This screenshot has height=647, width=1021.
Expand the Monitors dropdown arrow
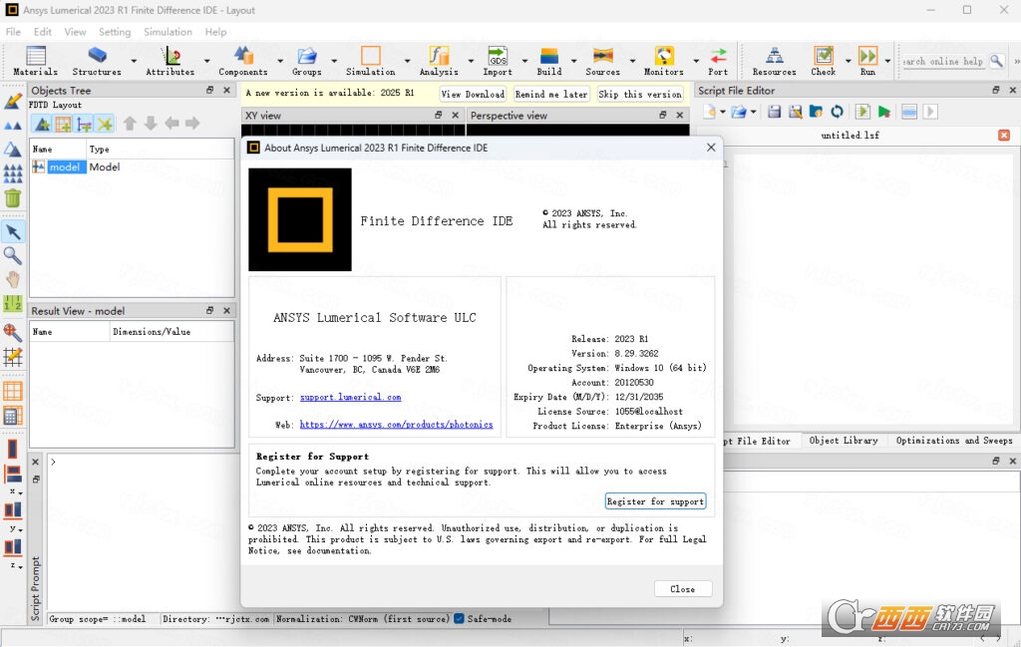[696, 61]
